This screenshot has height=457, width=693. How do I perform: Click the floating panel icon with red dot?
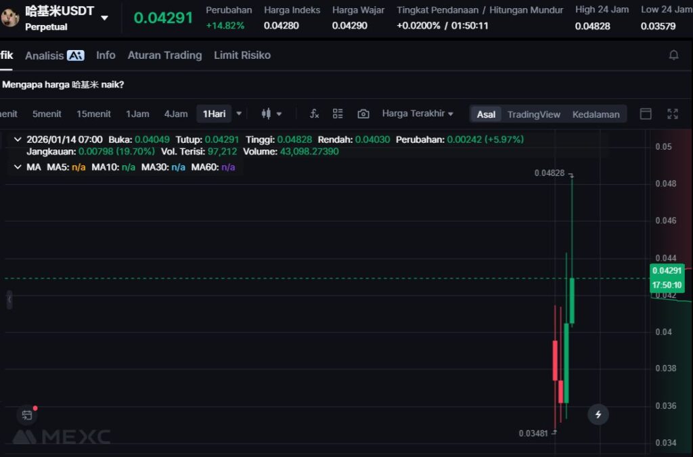pos(26,415)
